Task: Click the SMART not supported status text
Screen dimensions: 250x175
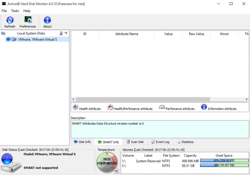Action: pyautogui.click(x=41, y=168)
